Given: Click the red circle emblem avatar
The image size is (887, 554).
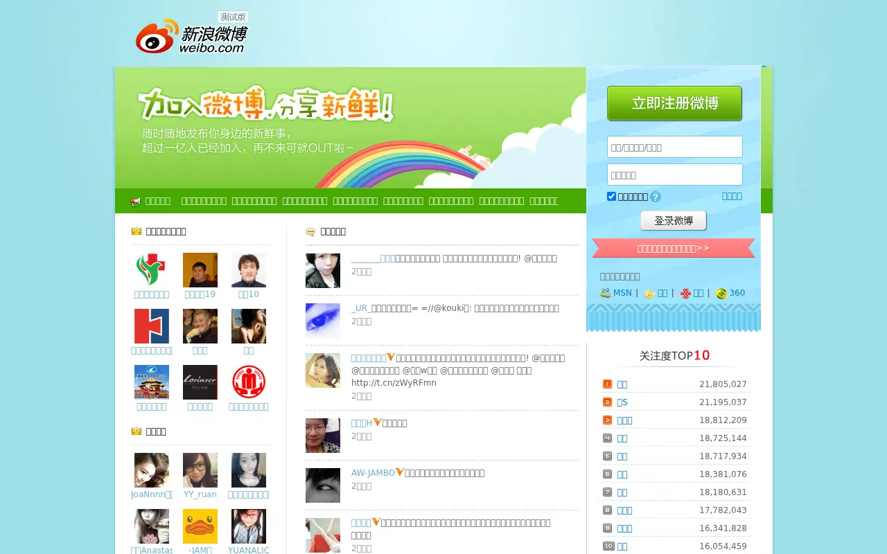Looking at the screenshot, I should pyautogui.click(x=249, y=382).
